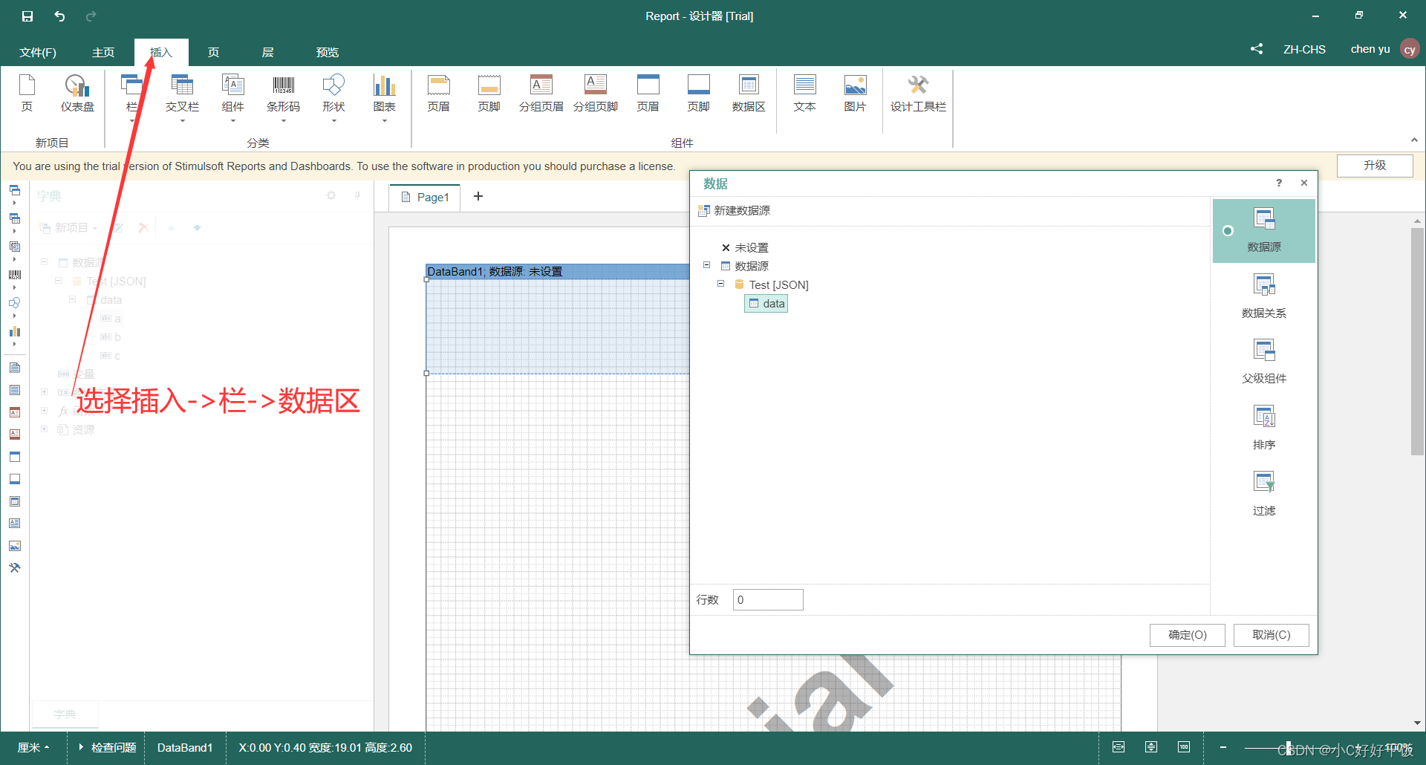Click the 升级 upgrade button

click(x=1375, y=166)
